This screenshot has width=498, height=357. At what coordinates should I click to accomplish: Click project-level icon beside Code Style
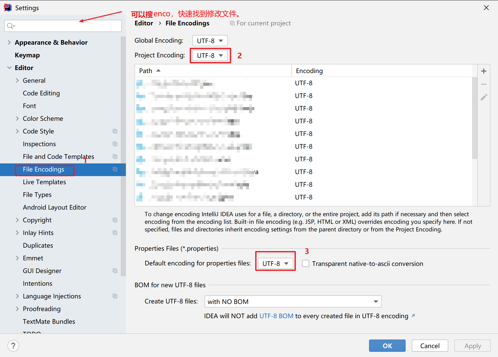tap(115, 131)
